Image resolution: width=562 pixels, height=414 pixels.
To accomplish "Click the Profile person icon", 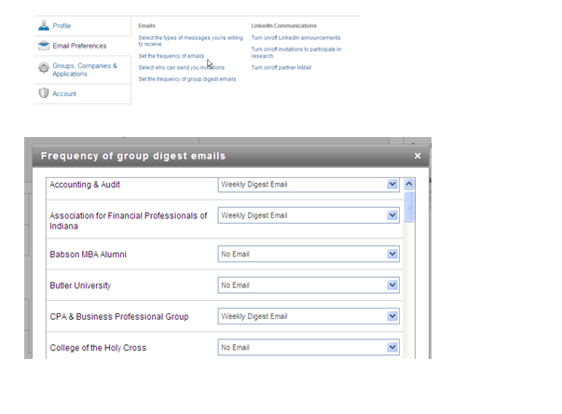I will pos(44,25).
